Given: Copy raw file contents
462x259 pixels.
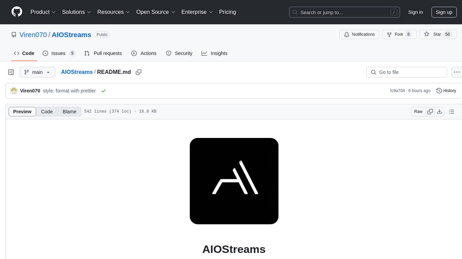Looking at the screenshot, I should pos(430,112).
